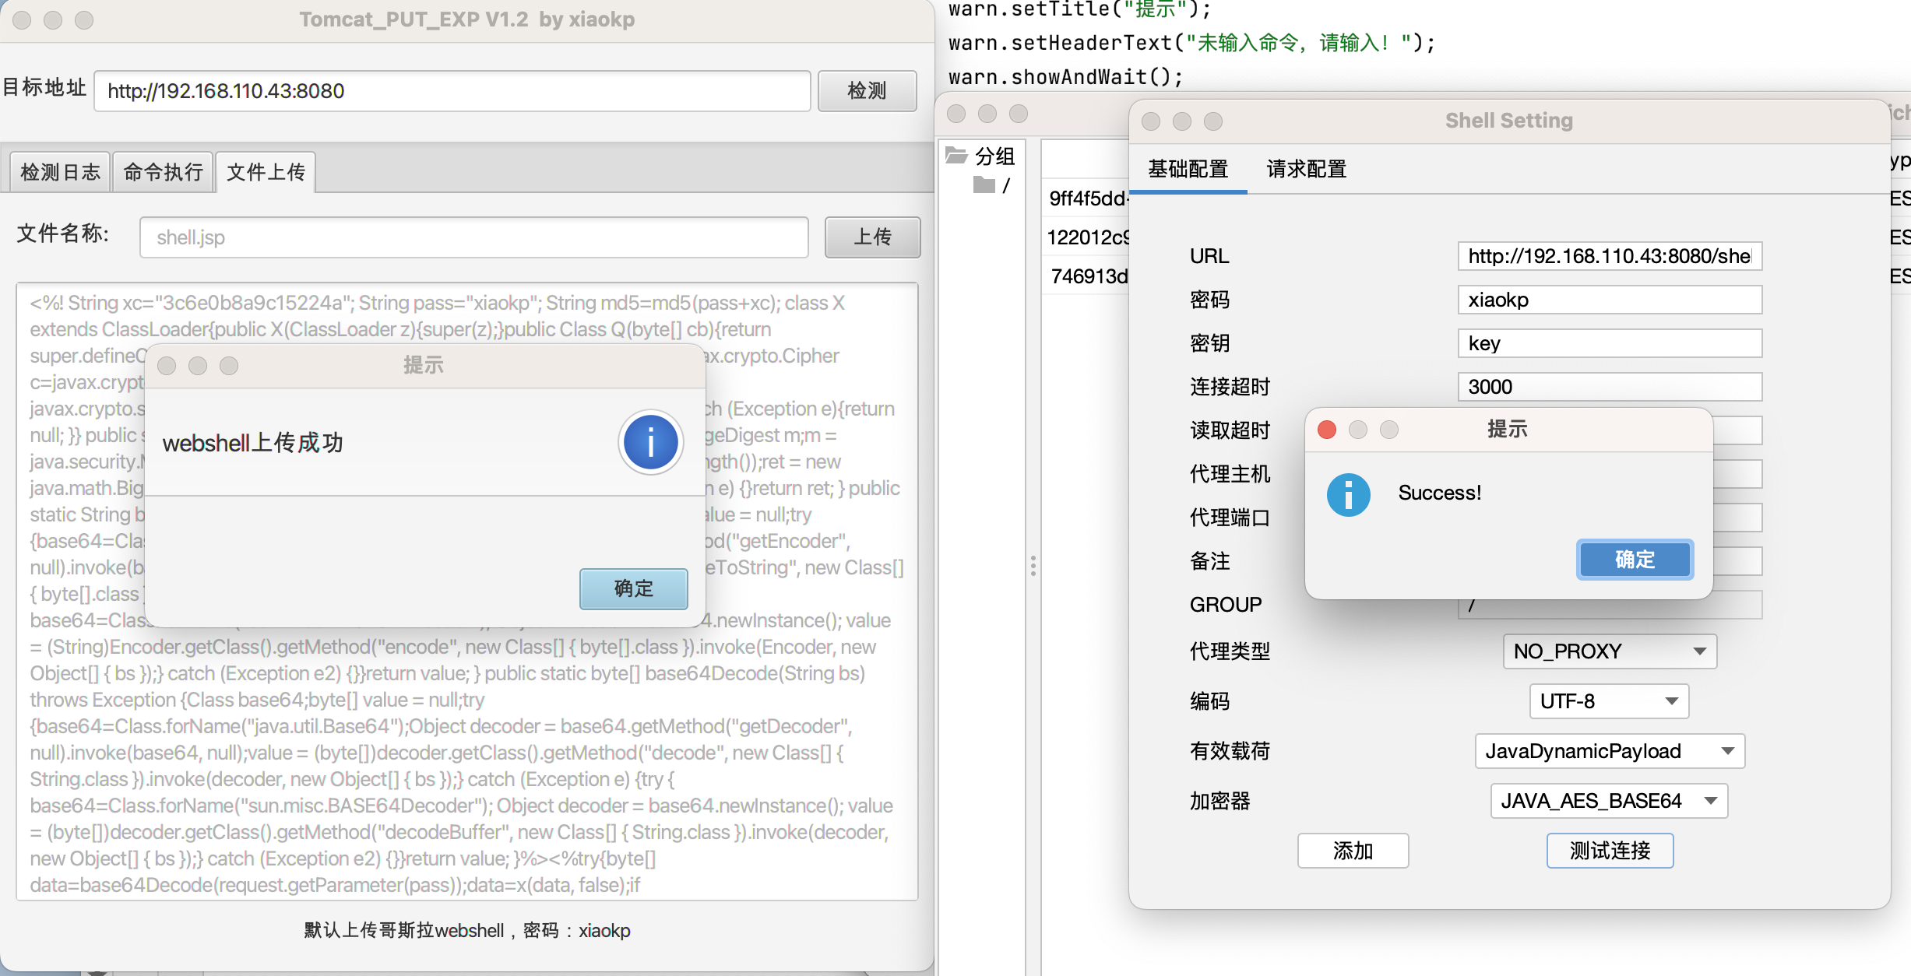Close the webshell上传成功 提示 dialog
The width and height of the screenshot is (1911, 976).
[x=167, y=366]
